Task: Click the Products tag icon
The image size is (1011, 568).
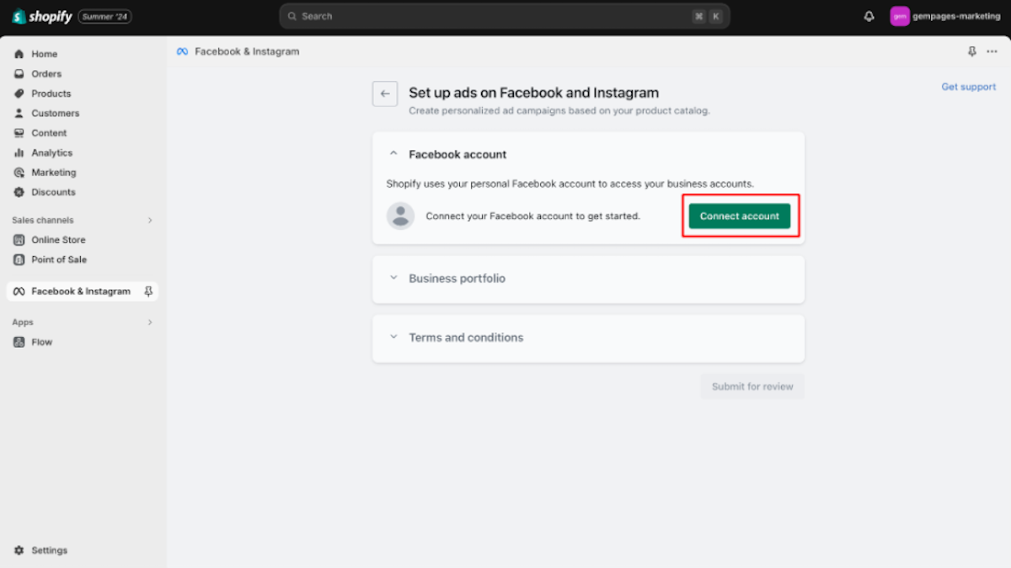Action: click(x=19, y=94)
